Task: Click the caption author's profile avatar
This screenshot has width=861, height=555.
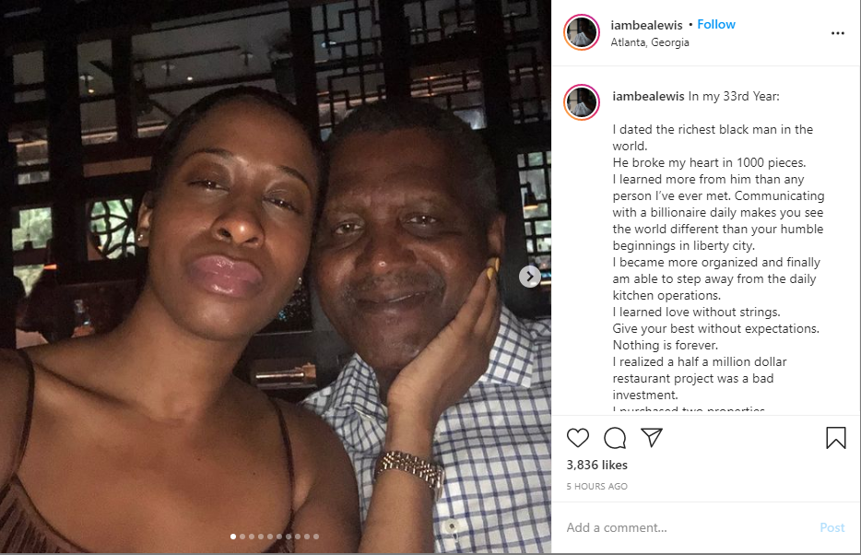Action: point(582,101)
